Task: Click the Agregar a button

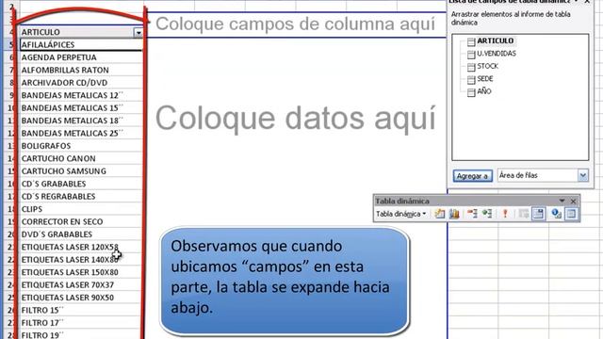Action: (472, 176)
